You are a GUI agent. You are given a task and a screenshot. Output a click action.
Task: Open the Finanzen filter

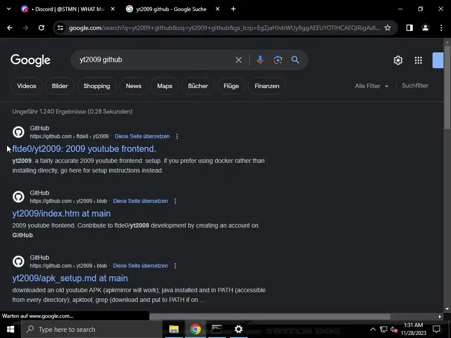coord(267,86)
